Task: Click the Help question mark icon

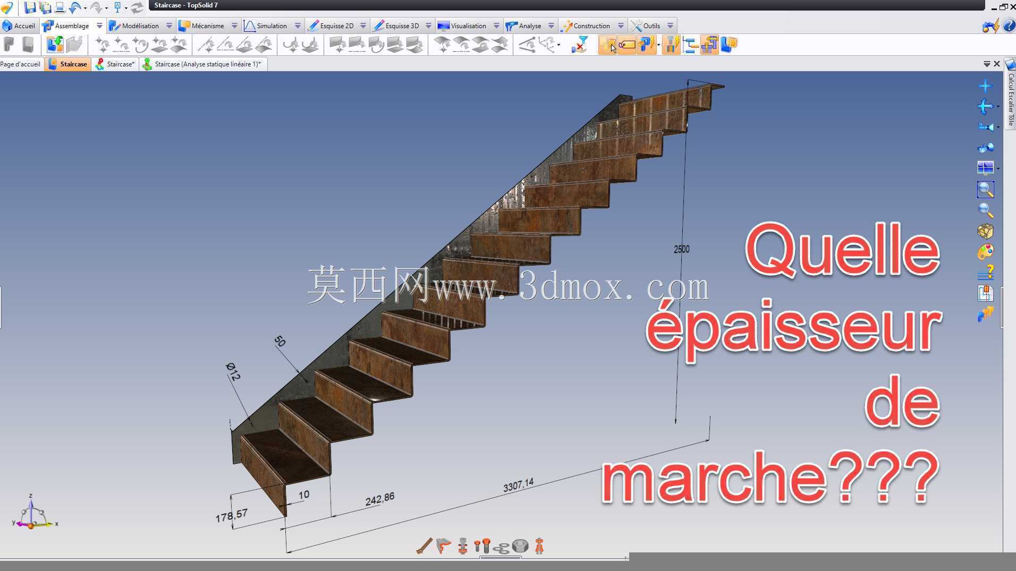Action: (x=1009, y=25)
